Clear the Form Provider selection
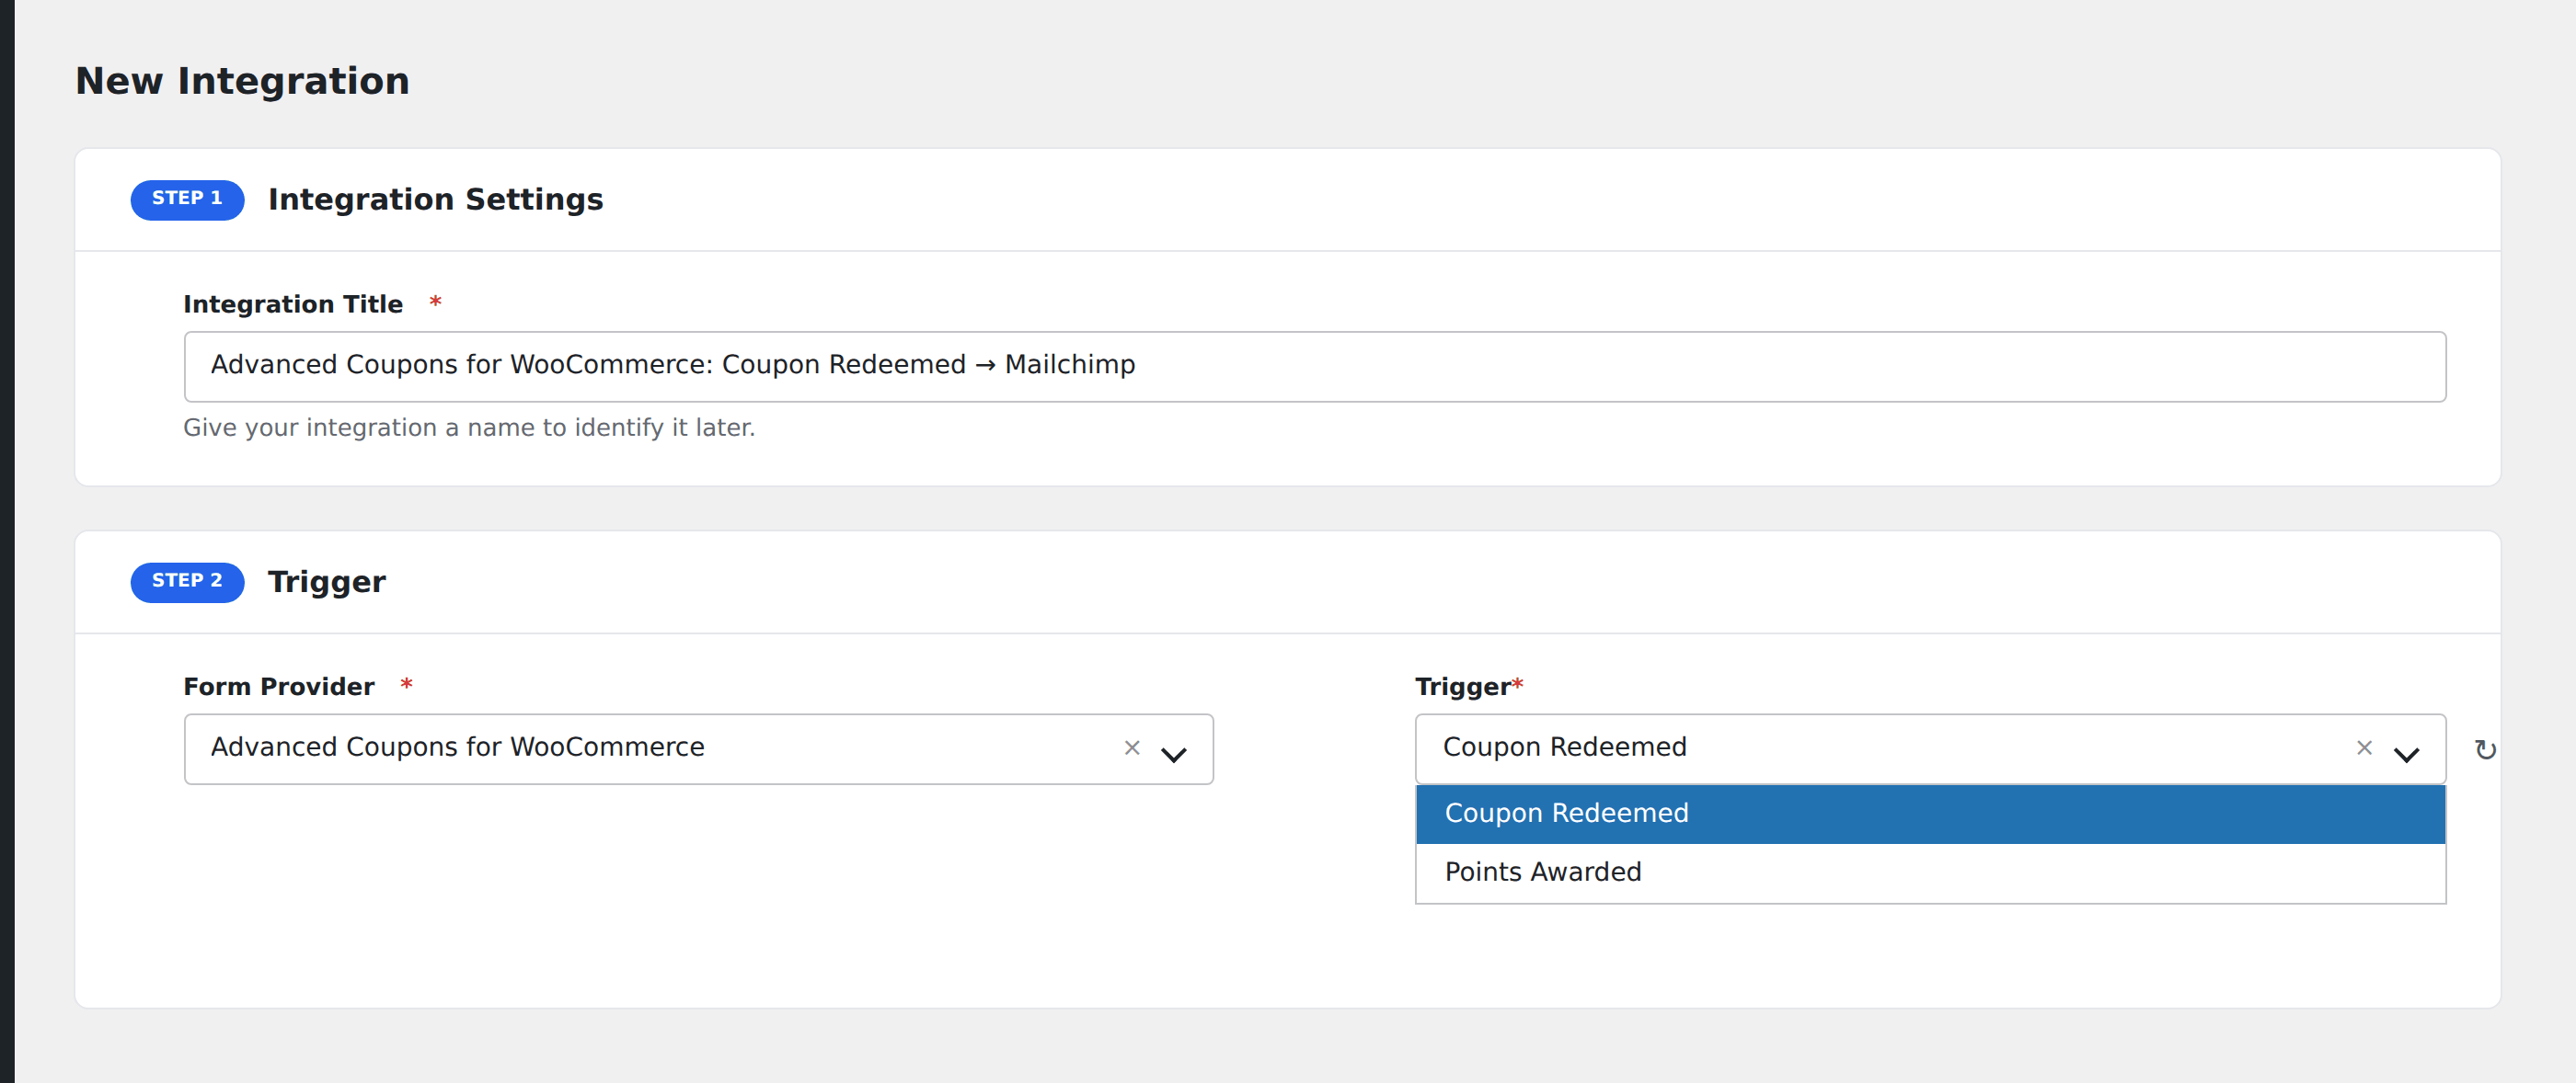Image resolution: width=2576 pixels, height=1083 pixels. [x=1132, y=748]
